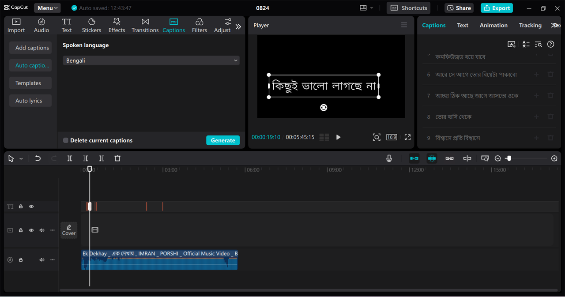Toggle preview axis
The width and height of the screenshot is (565, 297).
tap(467, 158)
